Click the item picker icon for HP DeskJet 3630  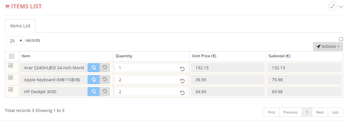point(94,92)
